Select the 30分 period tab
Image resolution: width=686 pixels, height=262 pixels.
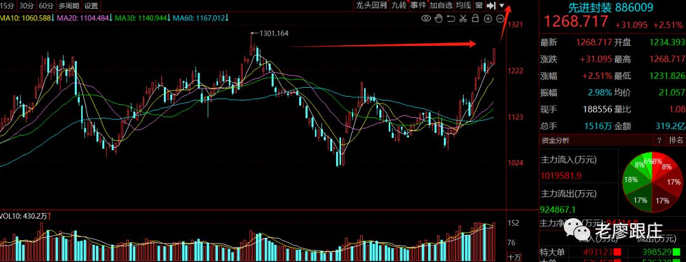point(27,6)
